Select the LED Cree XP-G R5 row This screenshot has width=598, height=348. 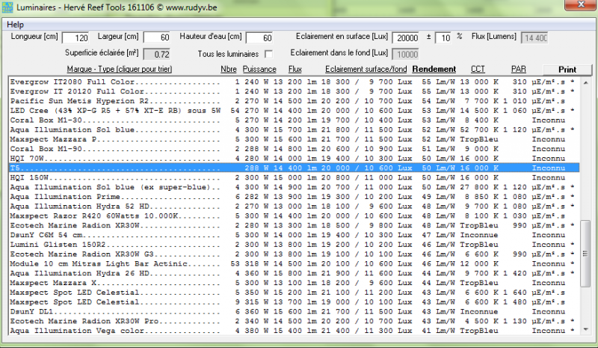point(294,111)
